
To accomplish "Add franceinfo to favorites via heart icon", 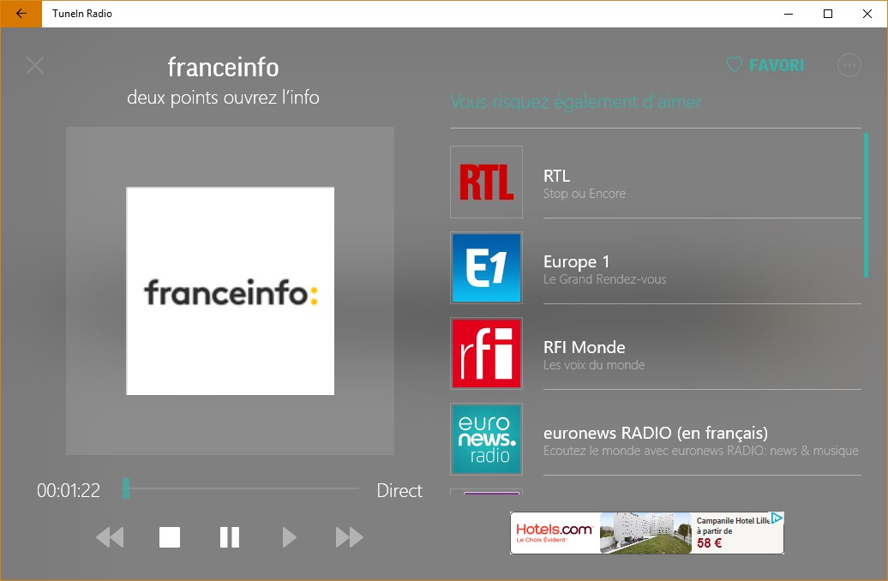I will [734, 64].
